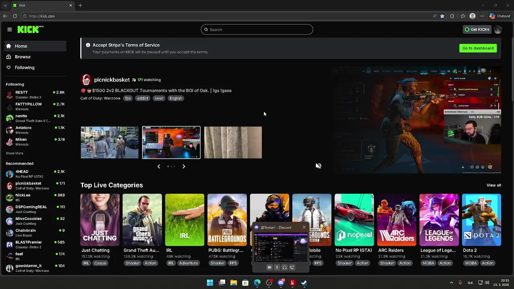Open NickLee recommended channel
Image resolution: width=514 pixels, height=289 pixels.
(x=35, y=197)
